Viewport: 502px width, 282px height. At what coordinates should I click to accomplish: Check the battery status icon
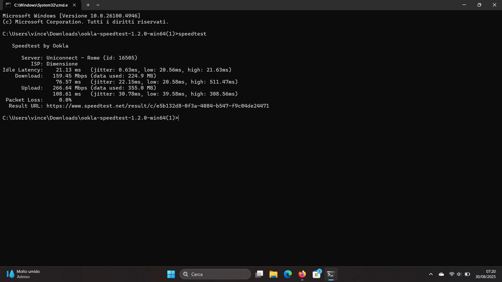467,274
